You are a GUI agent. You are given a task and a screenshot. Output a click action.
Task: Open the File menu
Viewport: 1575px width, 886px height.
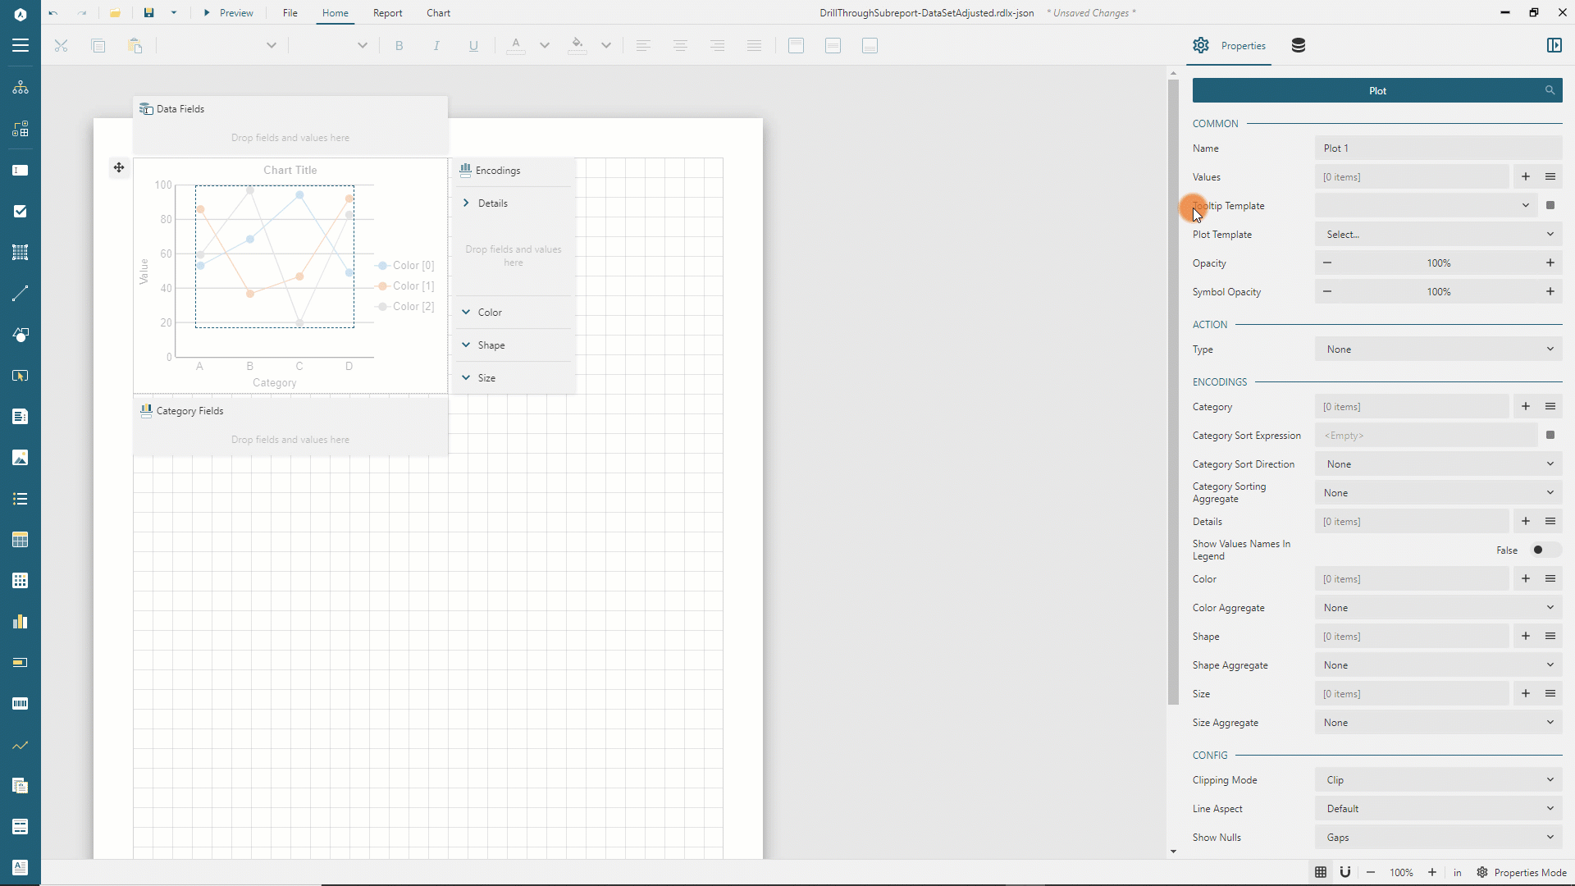(290, 13)
